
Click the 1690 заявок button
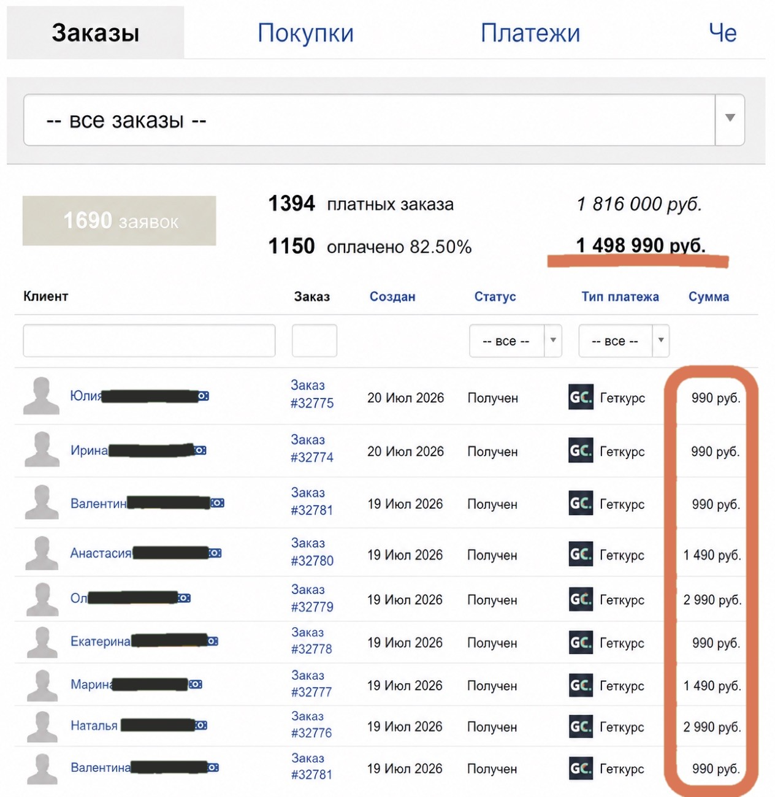[119, 221]
